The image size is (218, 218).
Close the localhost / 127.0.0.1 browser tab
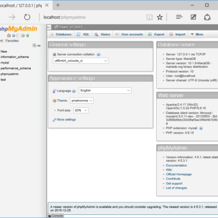[47, 5]
